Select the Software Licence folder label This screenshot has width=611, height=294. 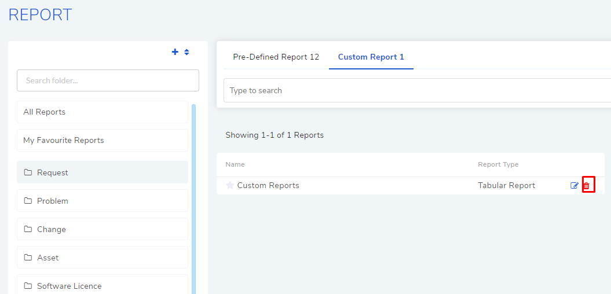point(69,286)
